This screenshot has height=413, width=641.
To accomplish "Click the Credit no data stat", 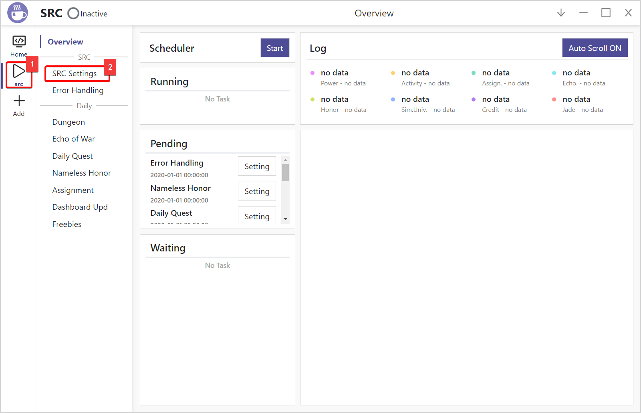I will click(x=500, y=104).
